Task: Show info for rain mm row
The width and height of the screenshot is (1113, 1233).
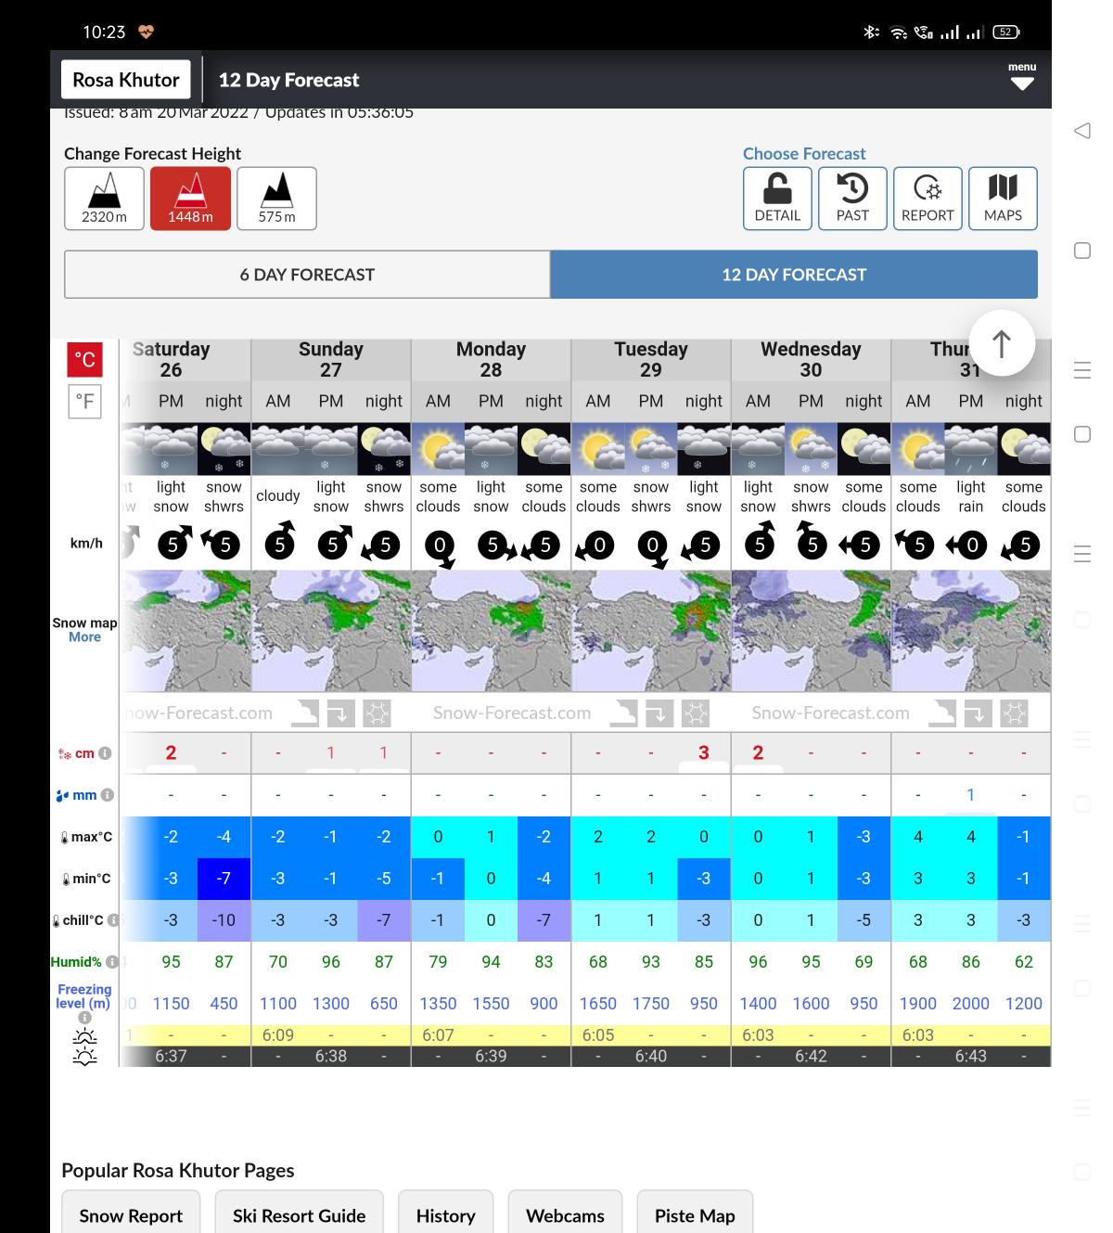Action: [108, 795]
